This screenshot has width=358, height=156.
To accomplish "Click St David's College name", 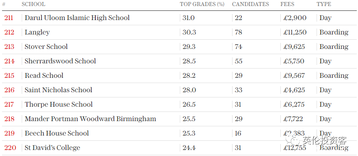I will [53, 148].
